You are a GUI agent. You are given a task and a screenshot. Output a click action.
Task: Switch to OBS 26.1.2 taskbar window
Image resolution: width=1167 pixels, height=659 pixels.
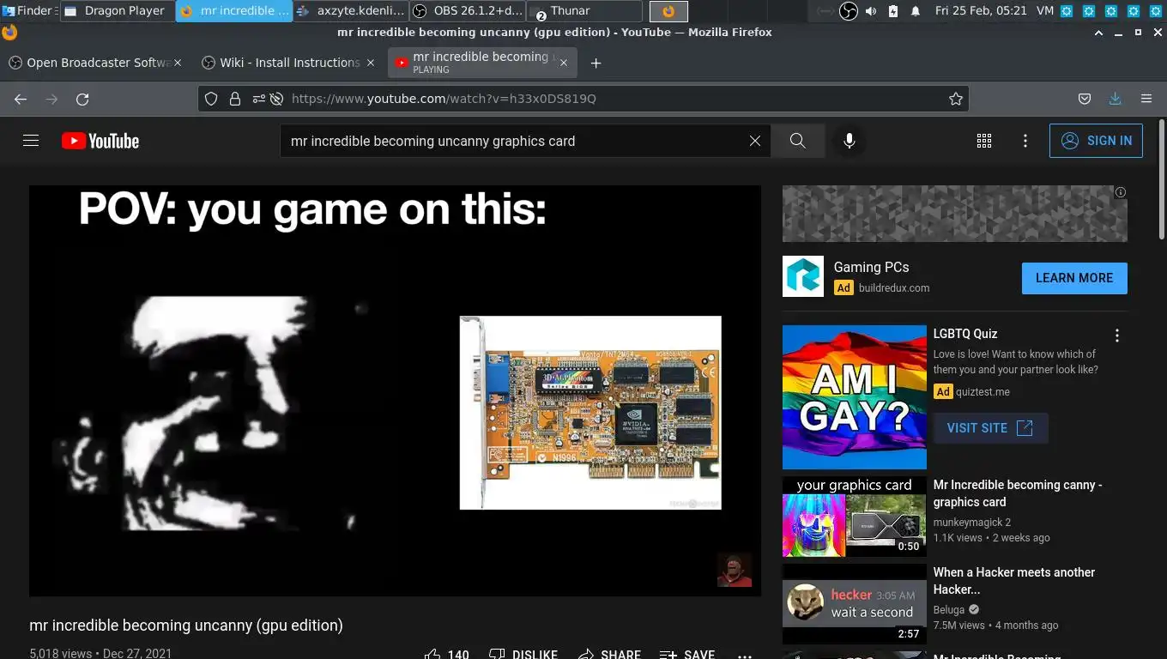tap(467, 11)
